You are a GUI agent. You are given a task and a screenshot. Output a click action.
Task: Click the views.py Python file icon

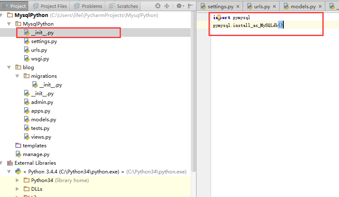[27, 137]
